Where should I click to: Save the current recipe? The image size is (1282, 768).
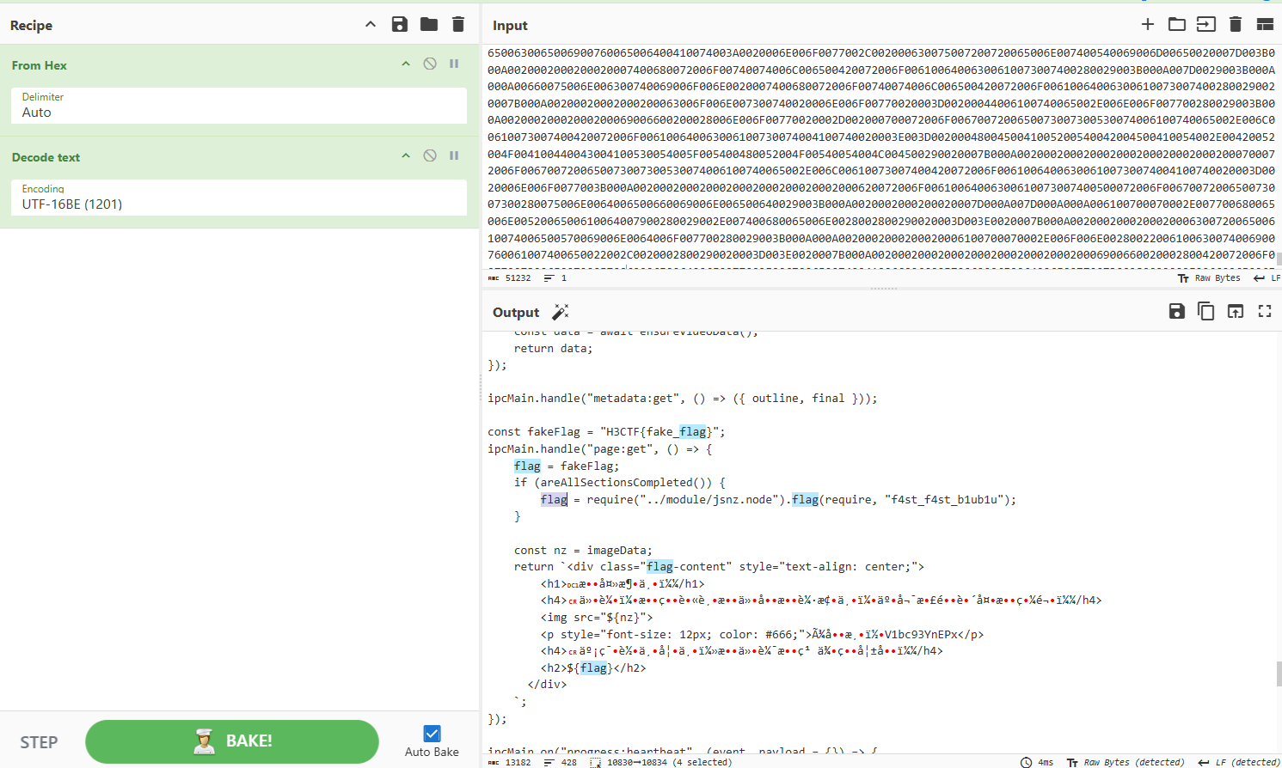click(x=400, y=25)
